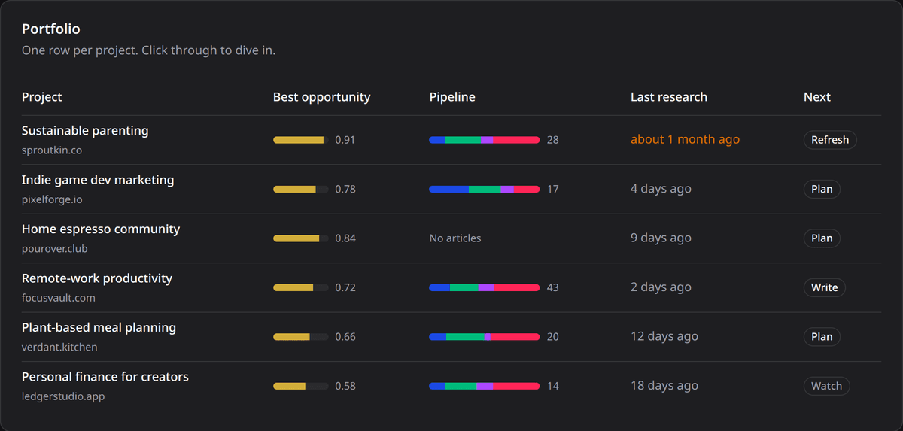This screenshot has height=431, width=903.
Task: Click the pipeline bar showing 28 articles
Action: 485,140
